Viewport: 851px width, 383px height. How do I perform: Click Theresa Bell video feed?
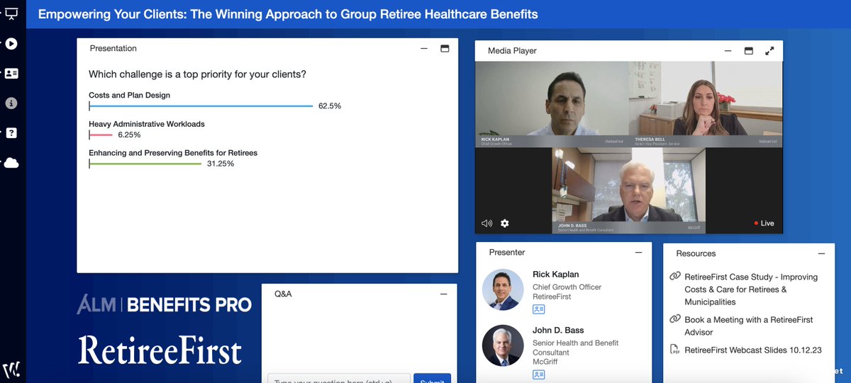click(706, 103)
